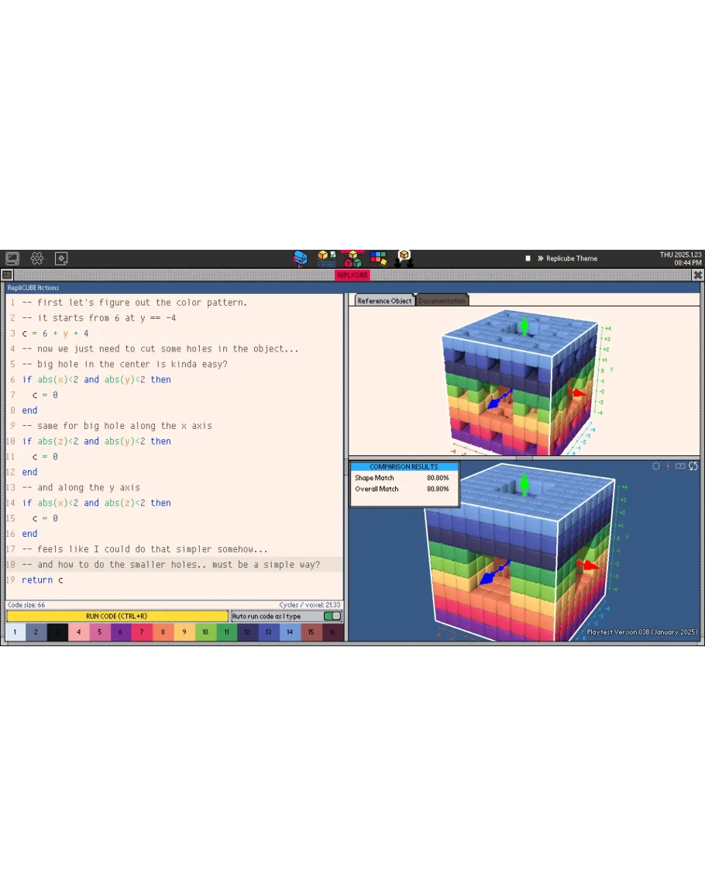705x896 pixels.
Task: Open the settings gear icon
Action: pos(36,258)
